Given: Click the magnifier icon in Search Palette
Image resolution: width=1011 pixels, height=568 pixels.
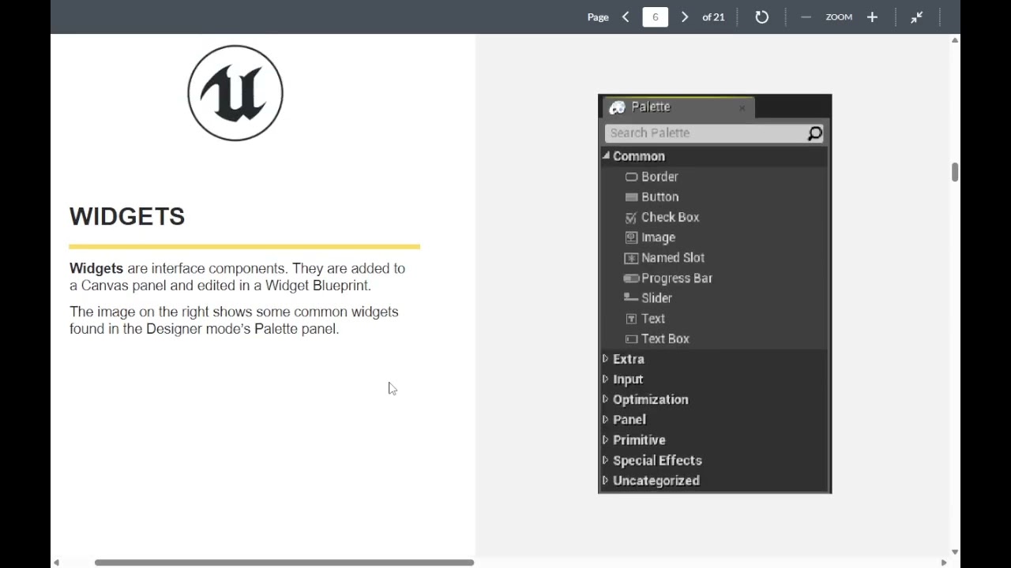Looking at the screenshot, I should [x=814, y=133].
